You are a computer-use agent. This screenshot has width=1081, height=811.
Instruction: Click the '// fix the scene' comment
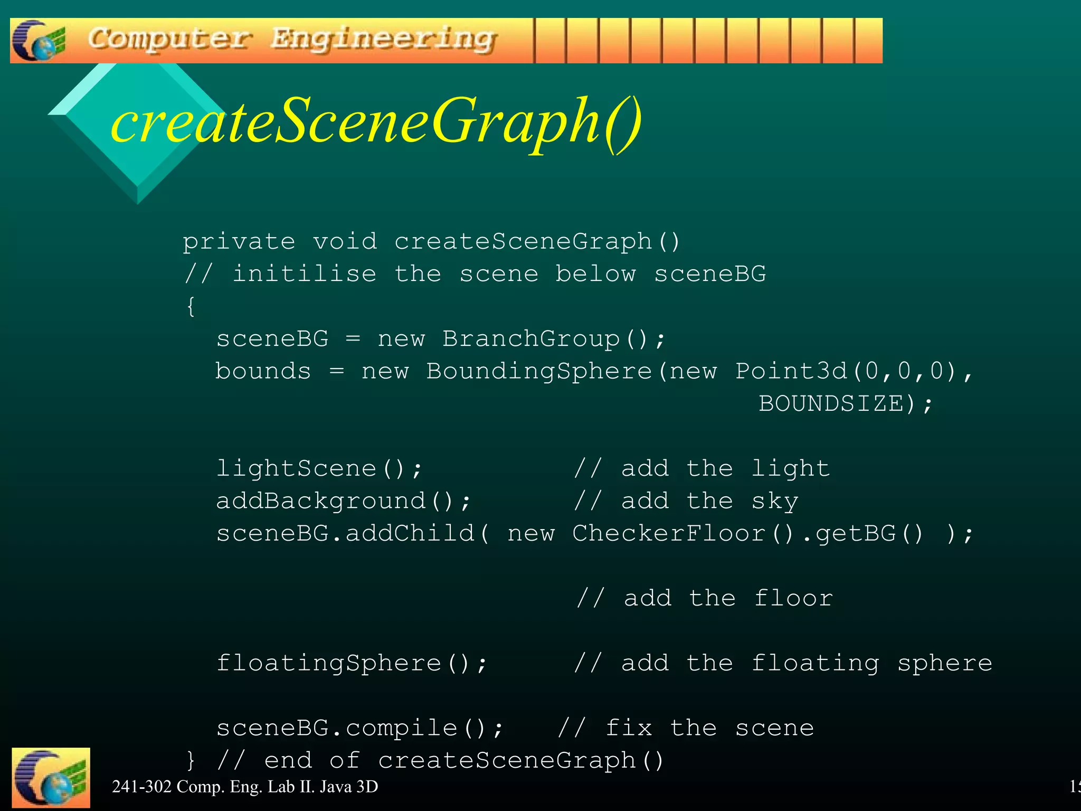click(686, 728)
